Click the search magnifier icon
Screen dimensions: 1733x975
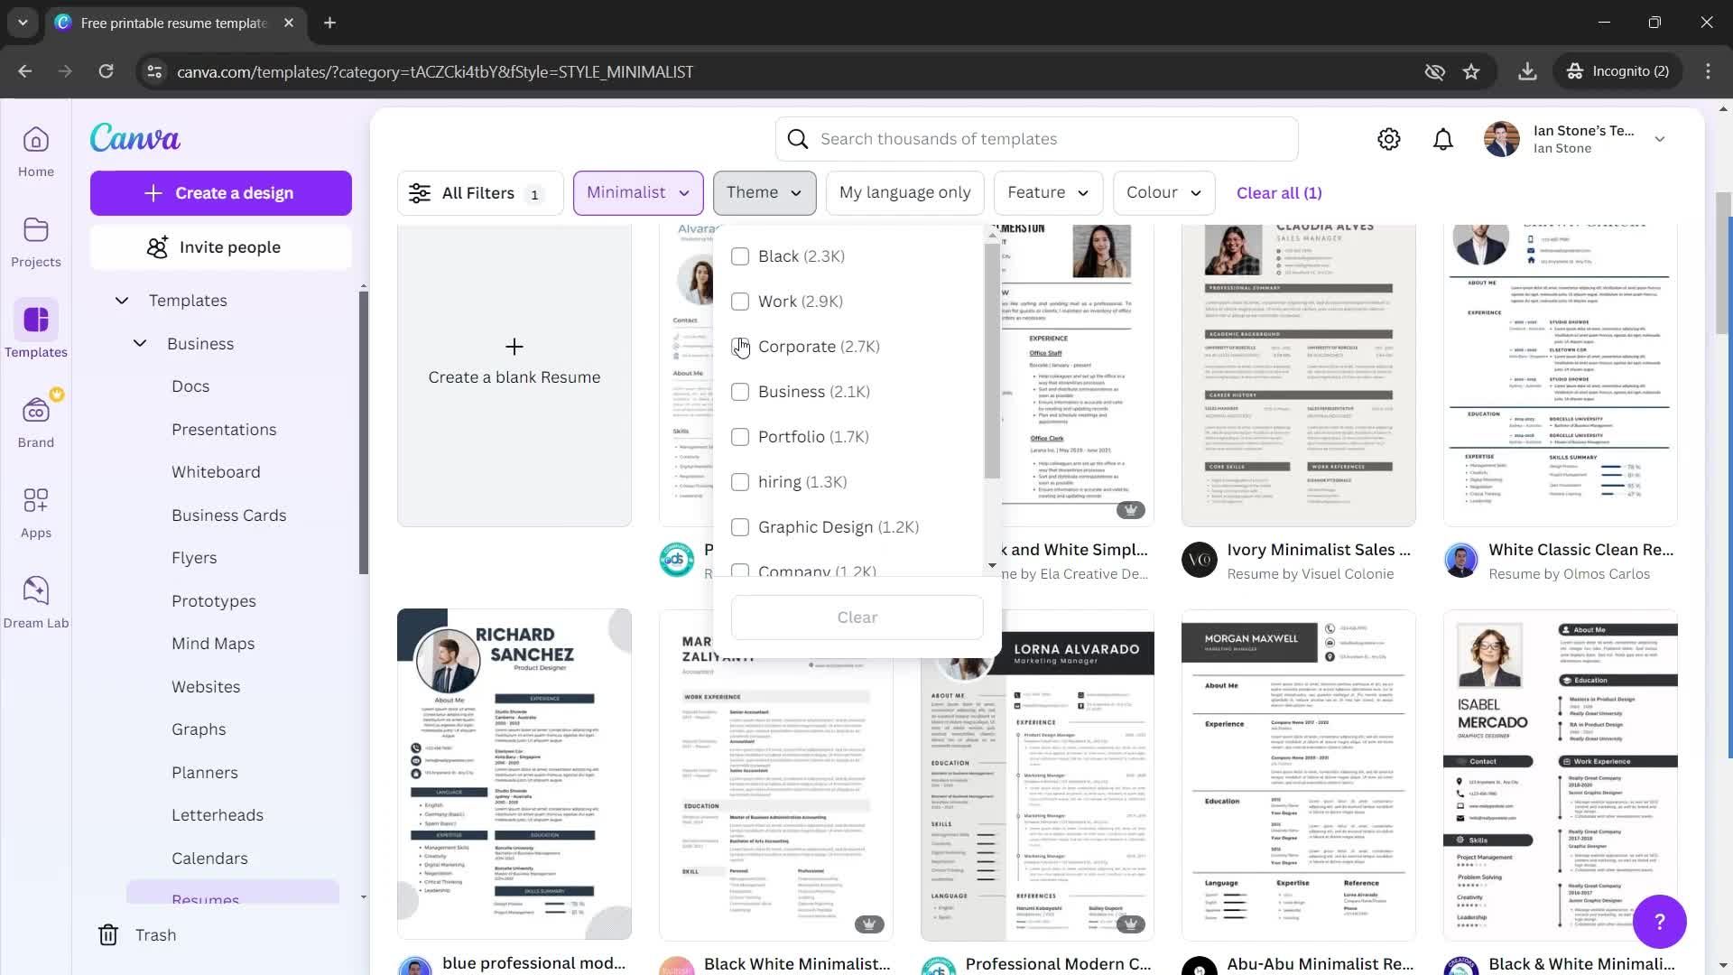coord(798,139)
